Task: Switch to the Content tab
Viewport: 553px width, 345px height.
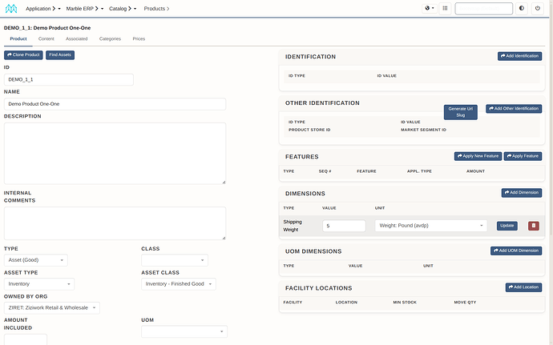Action: point(46,38)
